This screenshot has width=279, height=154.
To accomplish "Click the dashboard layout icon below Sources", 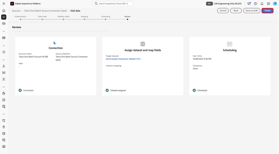I will pos(4,24).
